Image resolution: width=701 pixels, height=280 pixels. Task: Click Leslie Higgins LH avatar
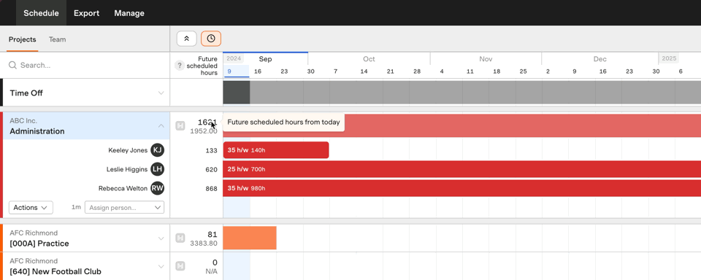click(158, 169)
